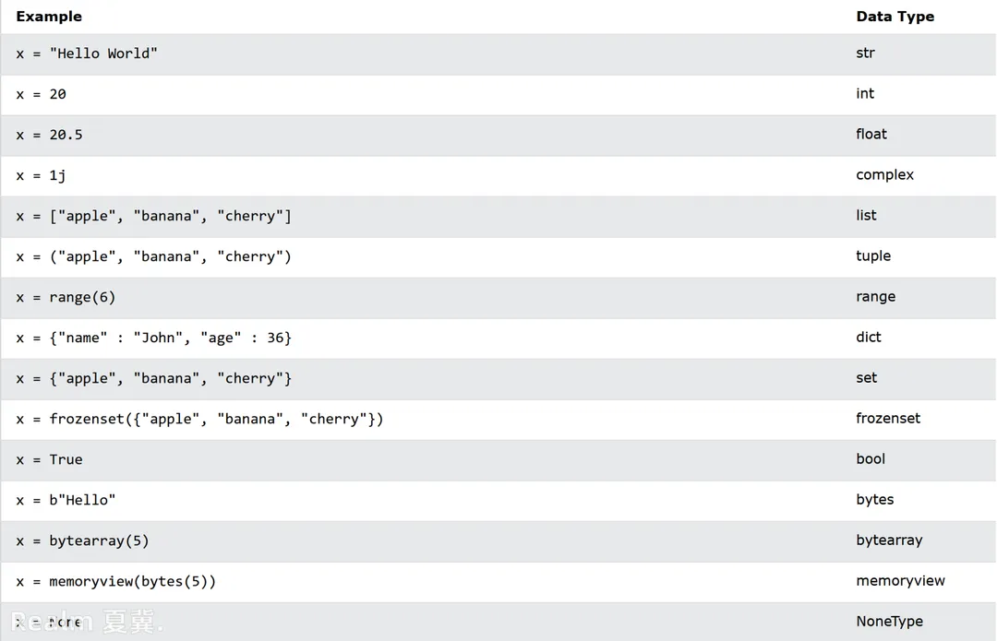Click the range(6) example code

click(66, 297)
